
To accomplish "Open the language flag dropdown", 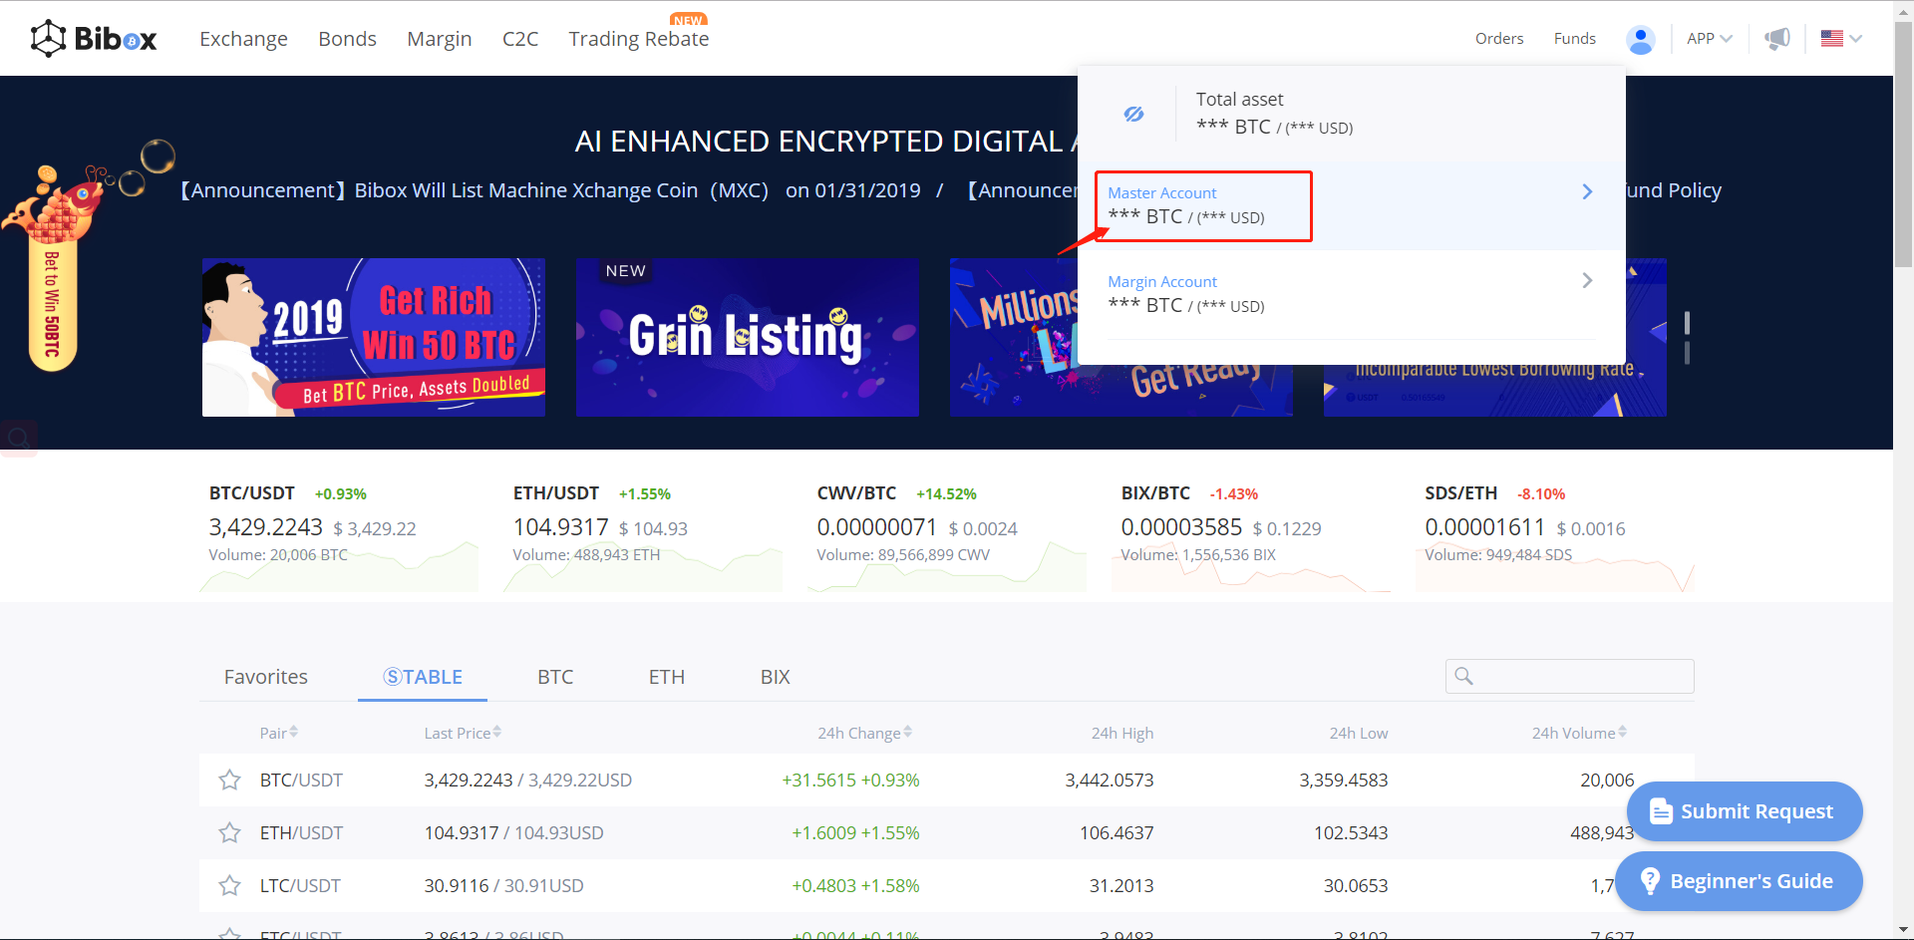I will coord(1840,39).
